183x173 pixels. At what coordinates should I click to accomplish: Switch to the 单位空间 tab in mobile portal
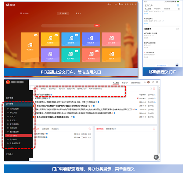[x=158, y=9]
